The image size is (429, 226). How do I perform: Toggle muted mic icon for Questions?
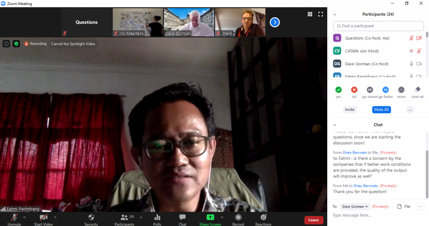click(411, 38)
